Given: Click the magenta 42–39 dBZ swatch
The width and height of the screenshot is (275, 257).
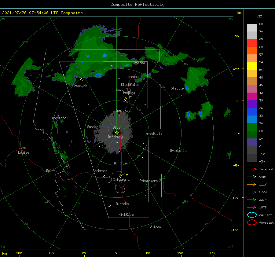Looking at the screenshot, I should point(252,96).
